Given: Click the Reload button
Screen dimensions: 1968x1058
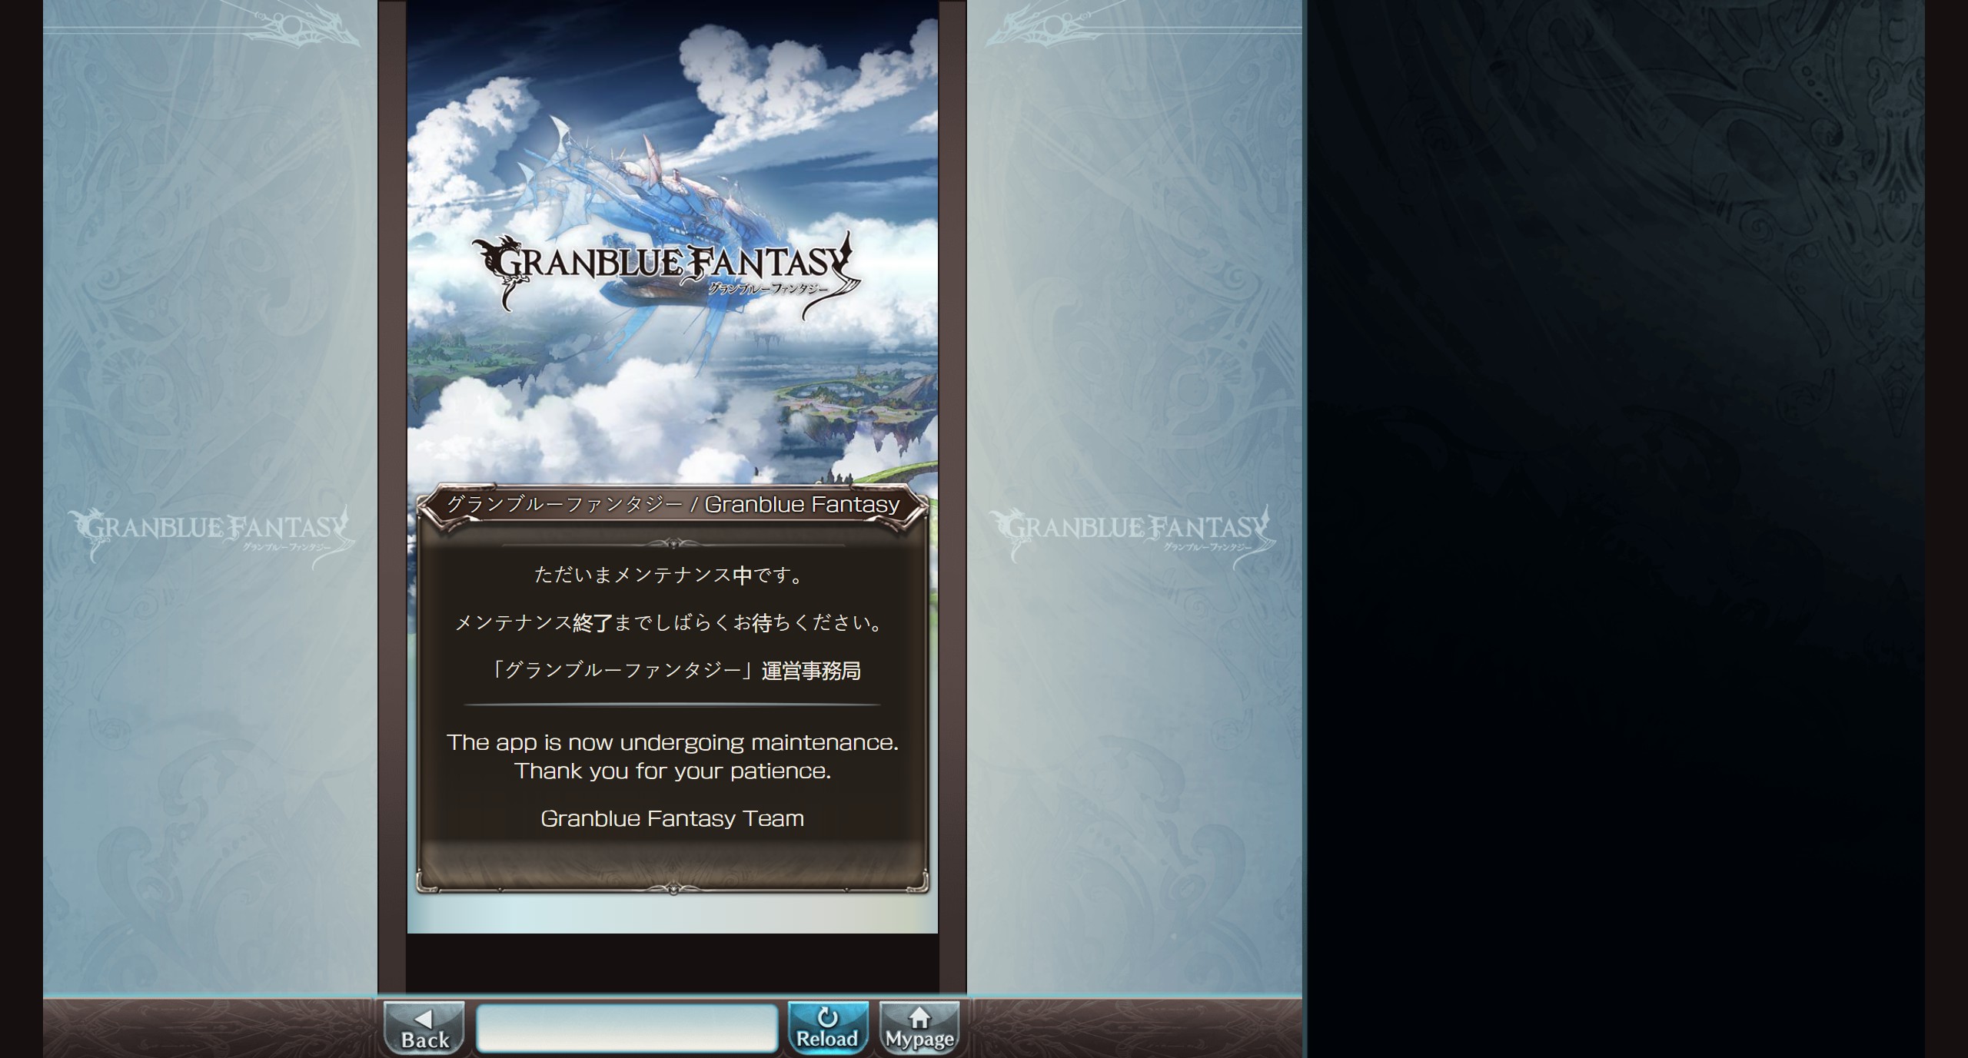Looking at the screenshot, I should pyautogui.click(x=827, y=1027).
